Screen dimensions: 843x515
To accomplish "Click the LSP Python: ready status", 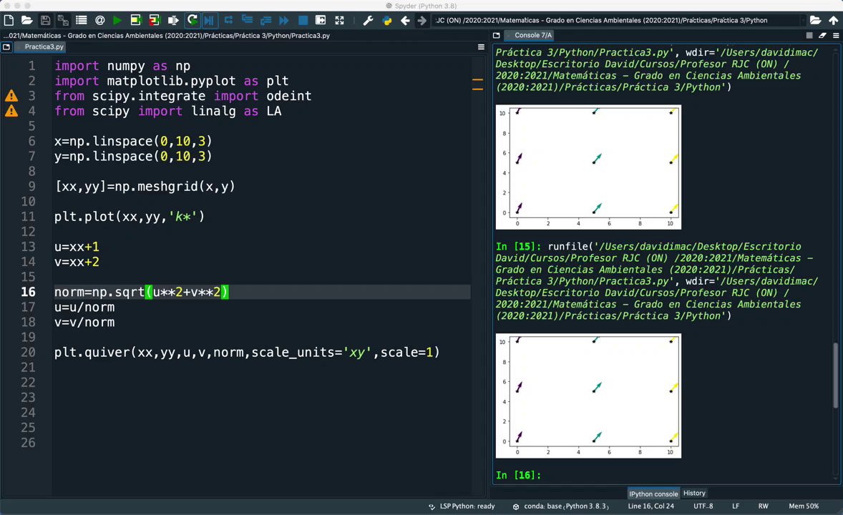I will click(462, 506).
